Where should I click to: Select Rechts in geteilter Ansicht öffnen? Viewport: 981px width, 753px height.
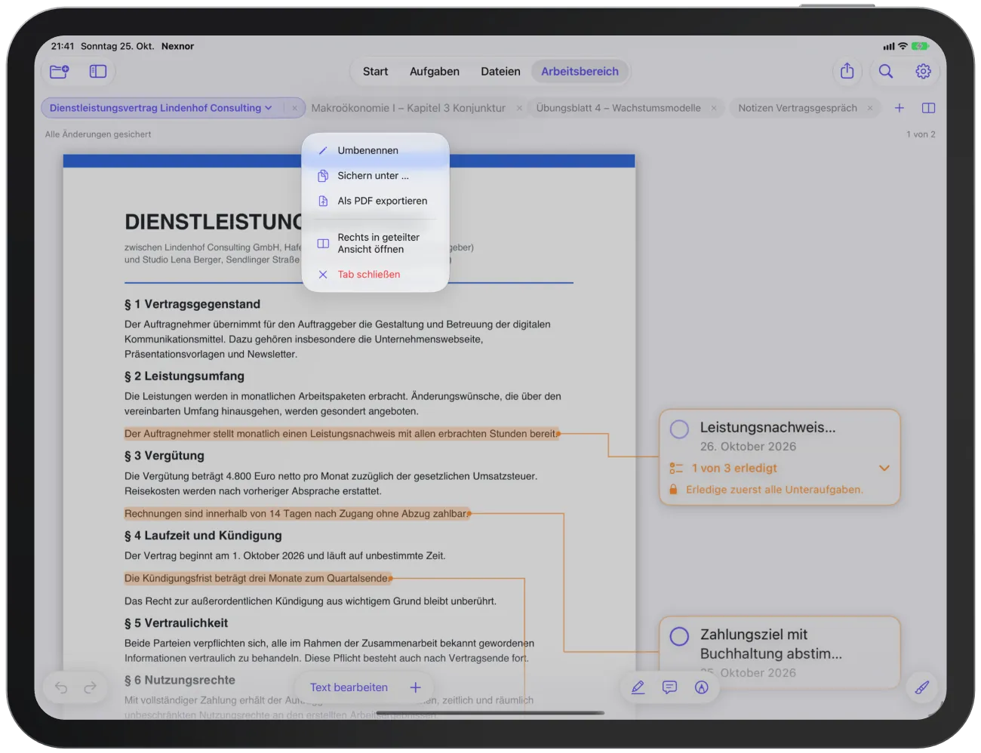tap(375, 243)
